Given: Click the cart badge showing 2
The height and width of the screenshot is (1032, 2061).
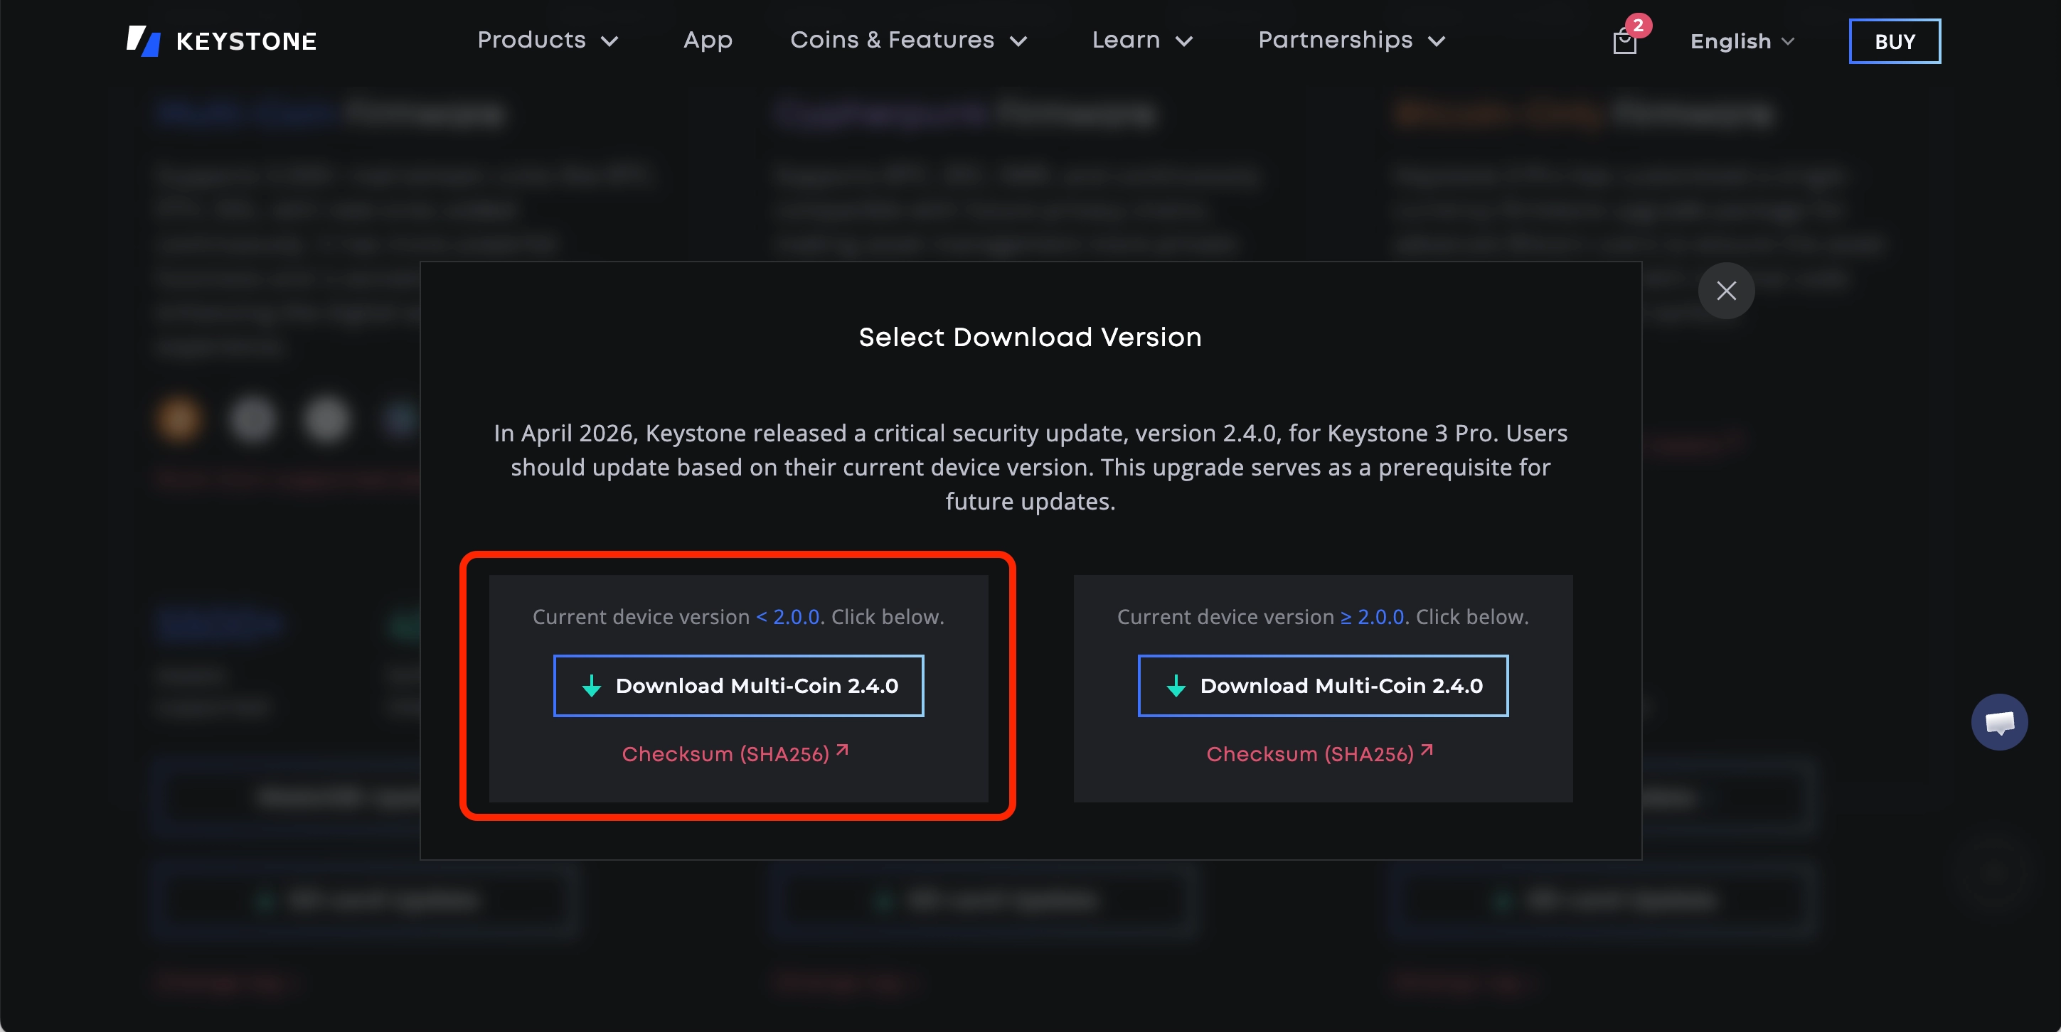Looking at the screenshot, I should pos(1638,26).
